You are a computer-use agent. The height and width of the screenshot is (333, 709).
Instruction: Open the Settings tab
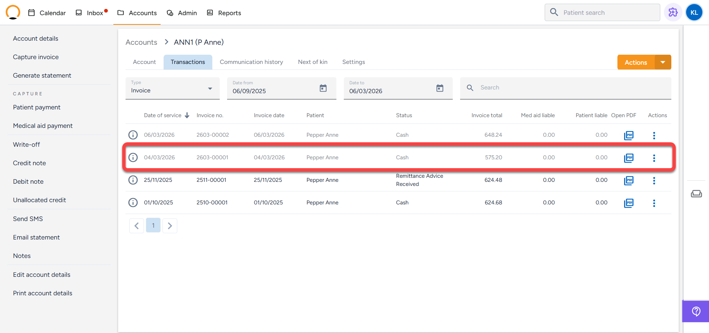[353, 62]
